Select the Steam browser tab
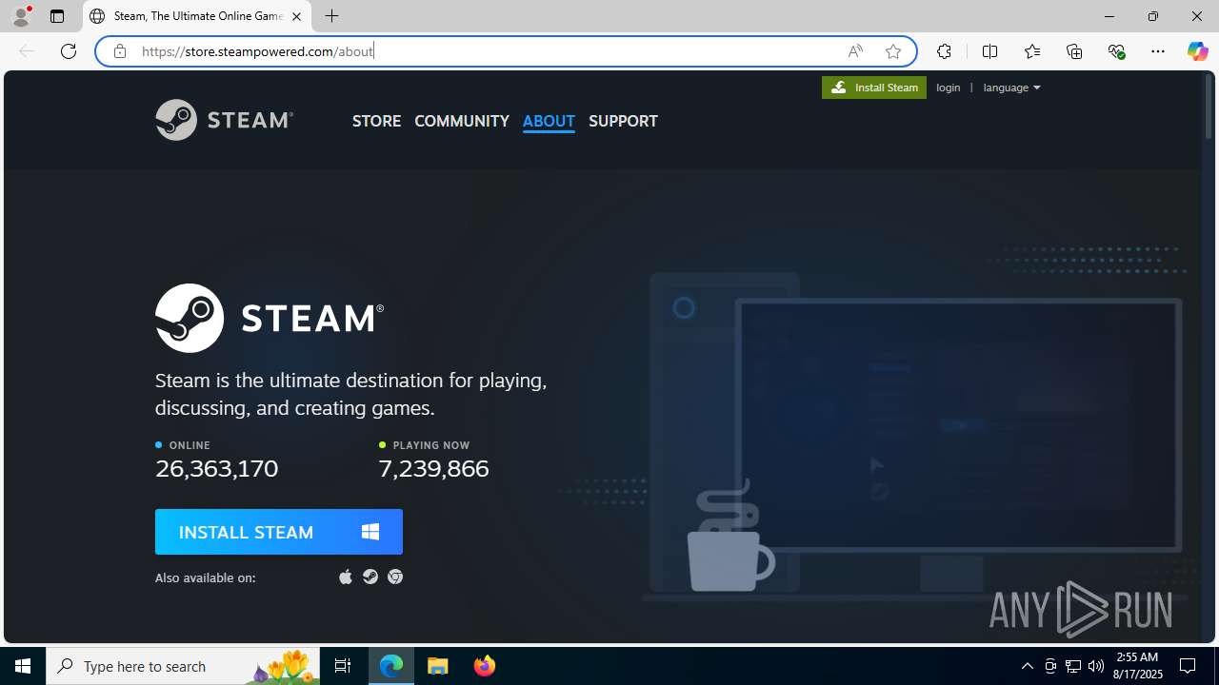Viewport: 1219px width, 685px height. (198, 16)
